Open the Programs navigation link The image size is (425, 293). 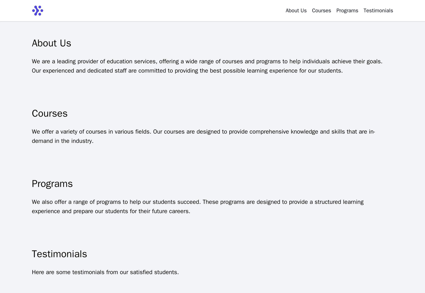pyautogui.click(x=347, y=11)
